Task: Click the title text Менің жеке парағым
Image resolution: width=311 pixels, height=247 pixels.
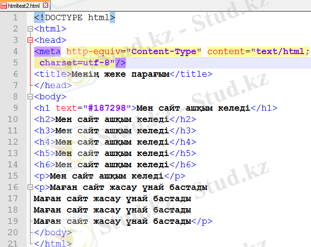Action: (x=121, y=74)
